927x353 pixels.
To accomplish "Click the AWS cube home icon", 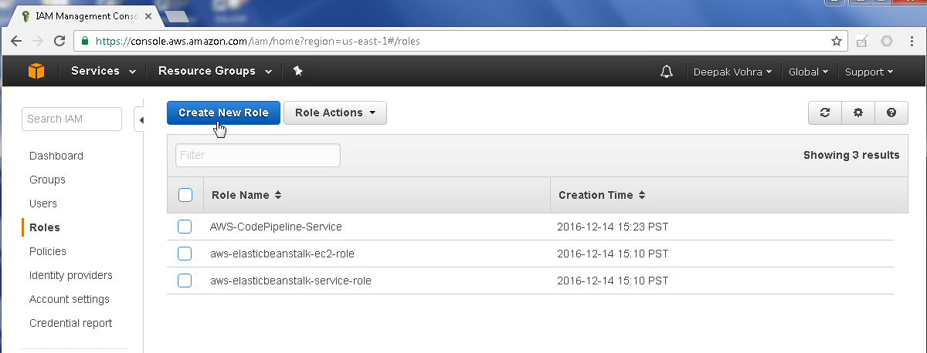I will tap(36, 71).
